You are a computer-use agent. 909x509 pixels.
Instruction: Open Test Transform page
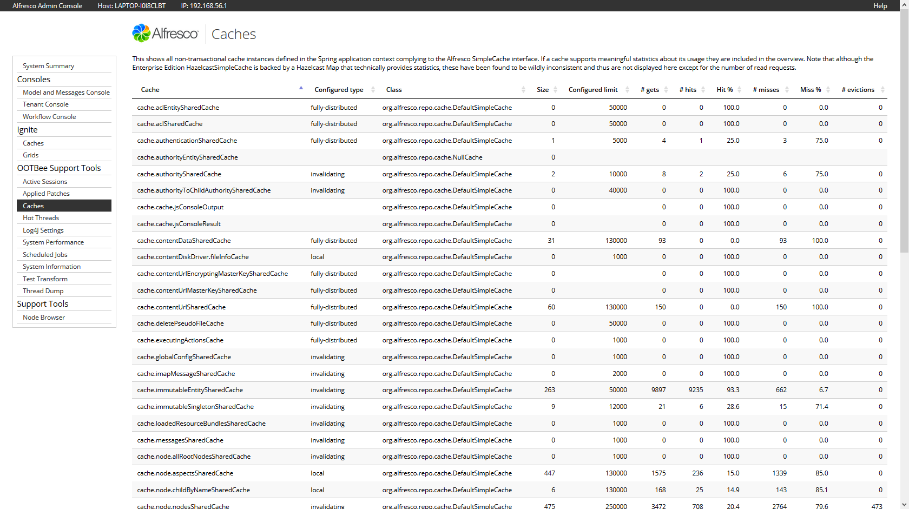click(x=45, y=279)
